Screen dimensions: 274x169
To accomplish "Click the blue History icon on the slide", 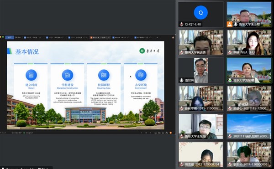I will [31, 75].
